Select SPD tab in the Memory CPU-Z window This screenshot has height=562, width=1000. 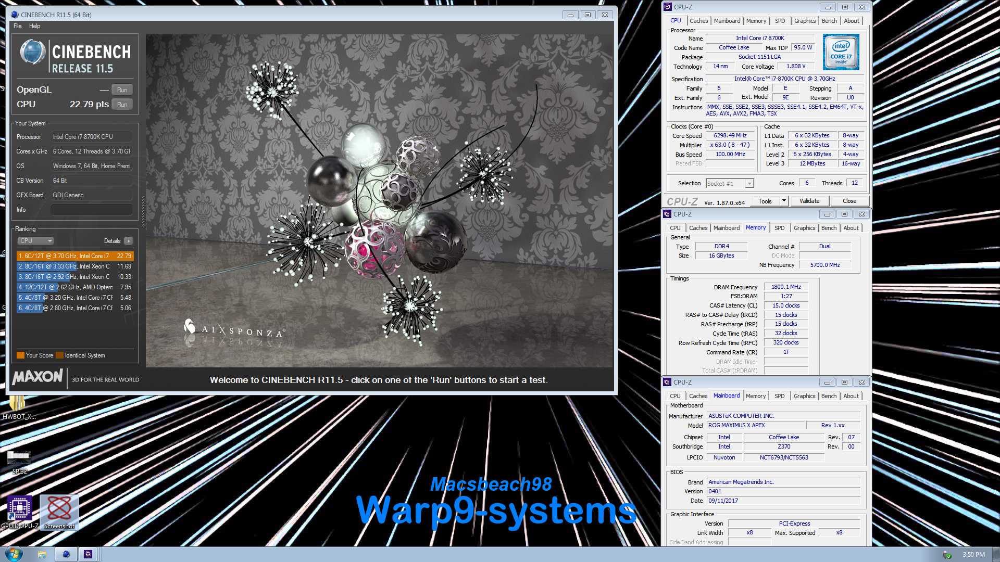click(779, 228)
